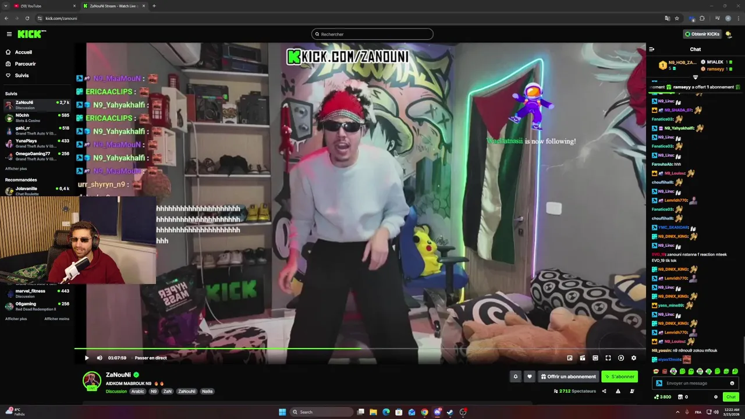Click the taskbar Search box
This screenshot has height=419, width=745.
pyautogui.click(x=322, y=412)
